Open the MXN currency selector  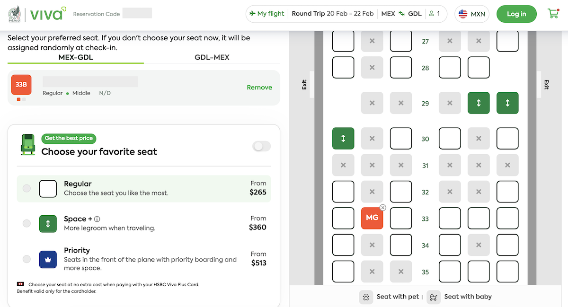tap(471, 14)
